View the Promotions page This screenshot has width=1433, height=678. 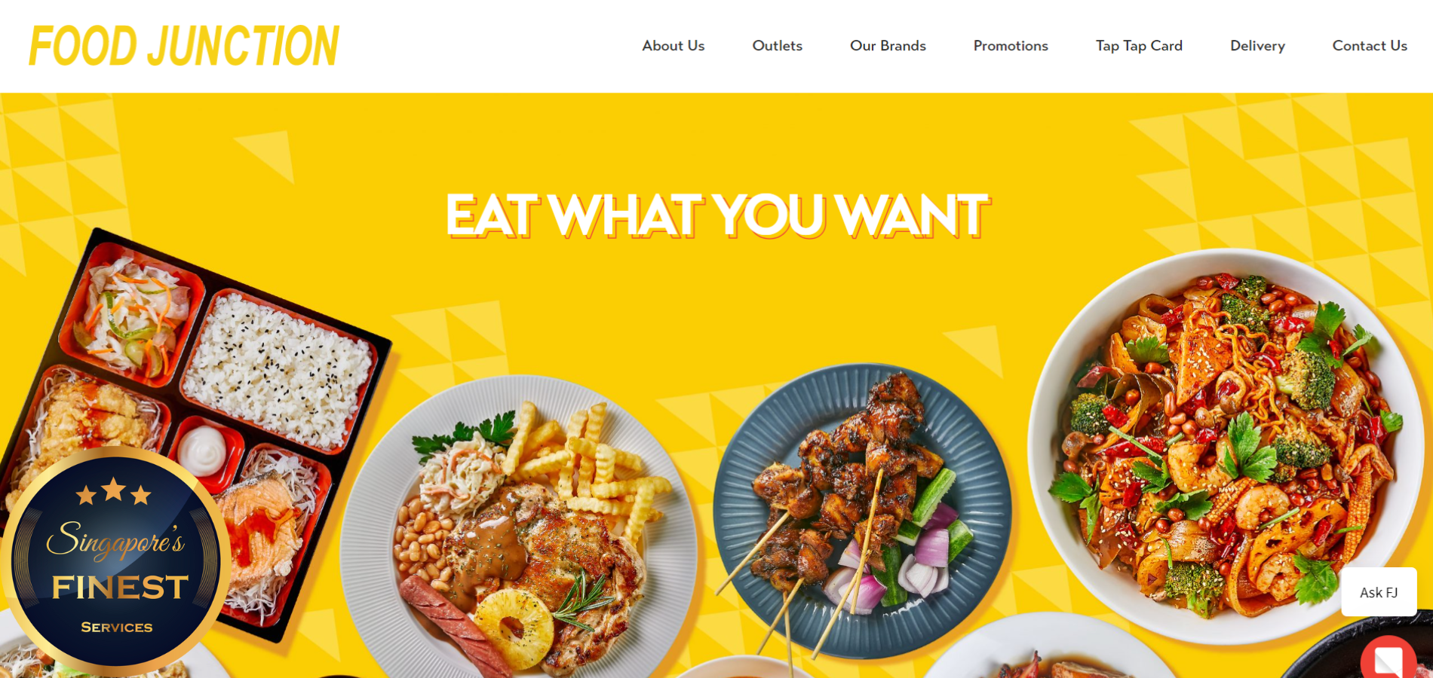1011,45
